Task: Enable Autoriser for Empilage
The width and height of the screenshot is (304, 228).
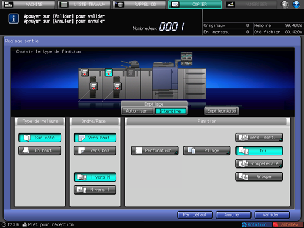Action: [137, 111]
